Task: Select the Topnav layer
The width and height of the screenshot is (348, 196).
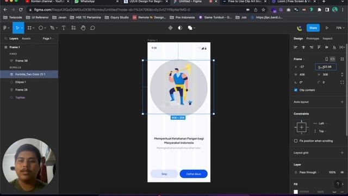Action: [29, 97]
